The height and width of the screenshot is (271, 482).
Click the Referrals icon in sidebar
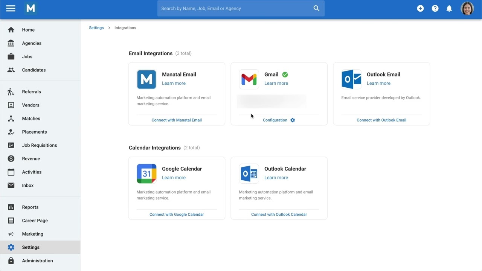tap(11, 92)
